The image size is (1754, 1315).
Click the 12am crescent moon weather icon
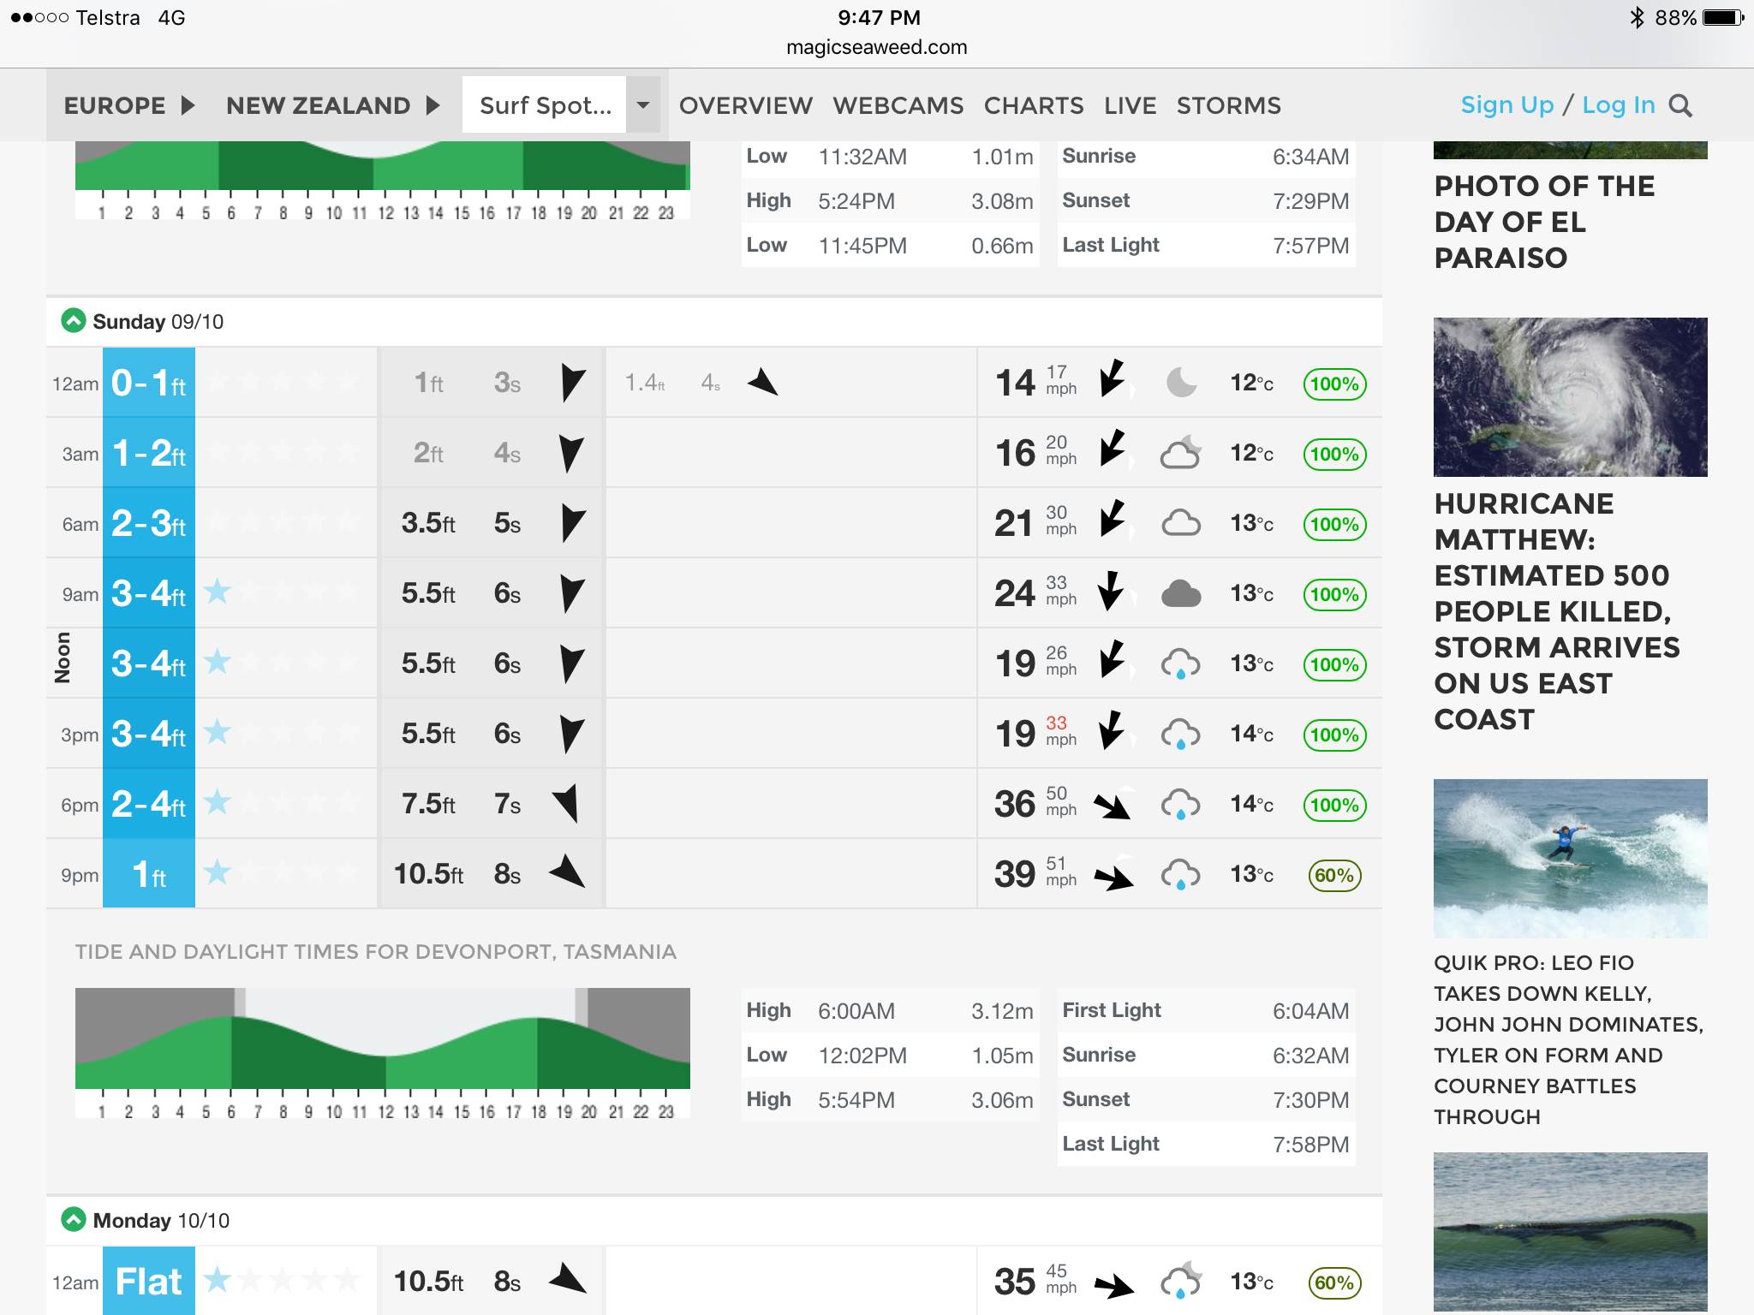pos(1181,383)
